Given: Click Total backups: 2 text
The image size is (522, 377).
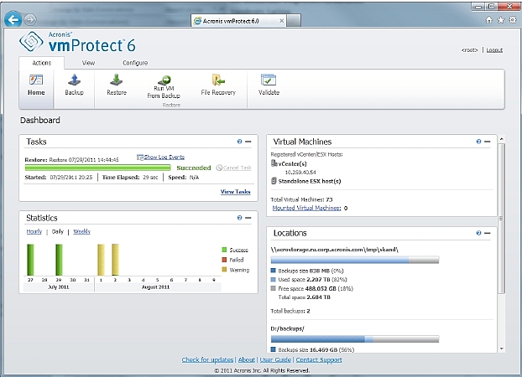Looking at the screenshot, I should (290, 311).
